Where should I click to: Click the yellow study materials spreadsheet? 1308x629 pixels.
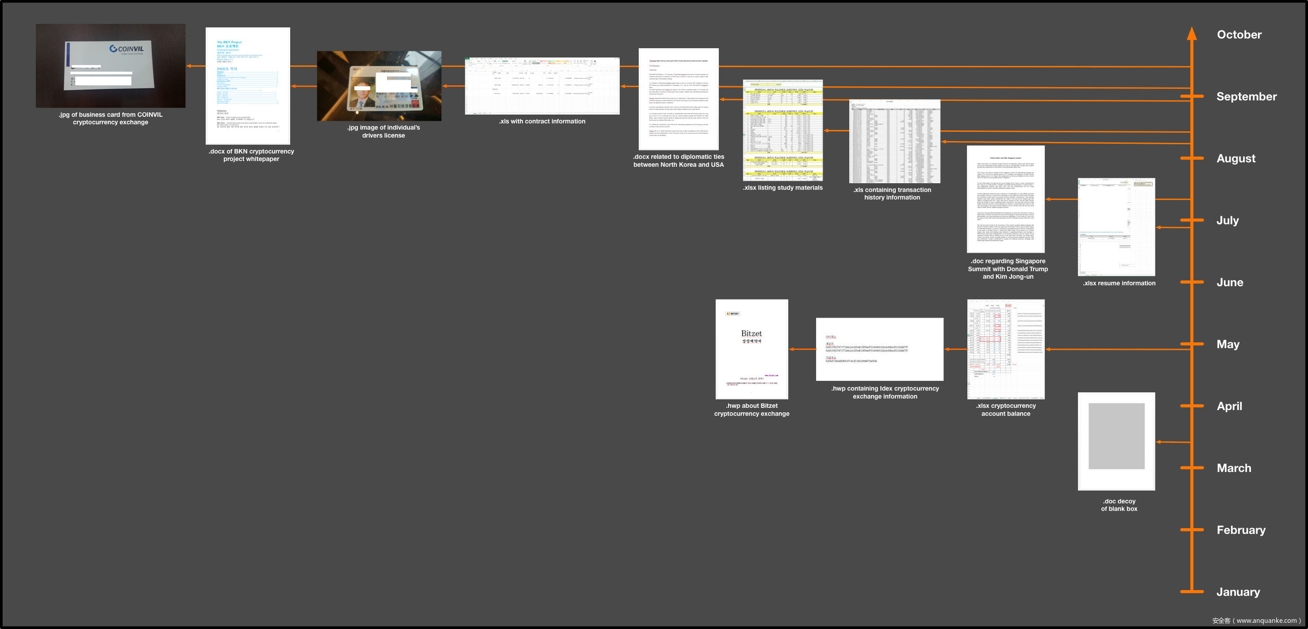[x=782, y=130]
